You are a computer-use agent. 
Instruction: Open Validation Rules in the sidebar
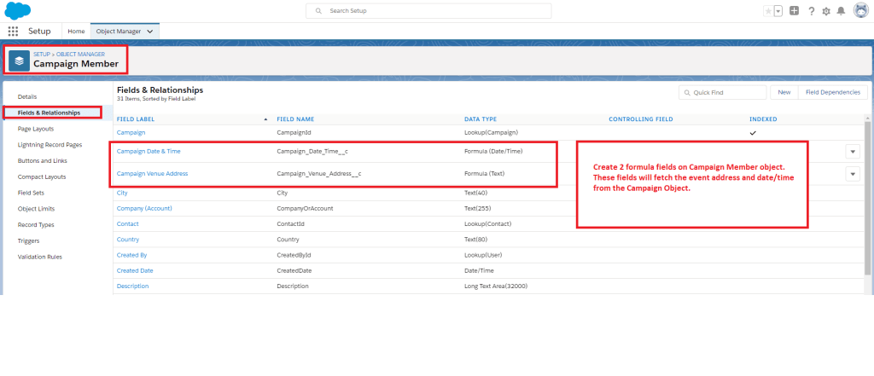39,257
